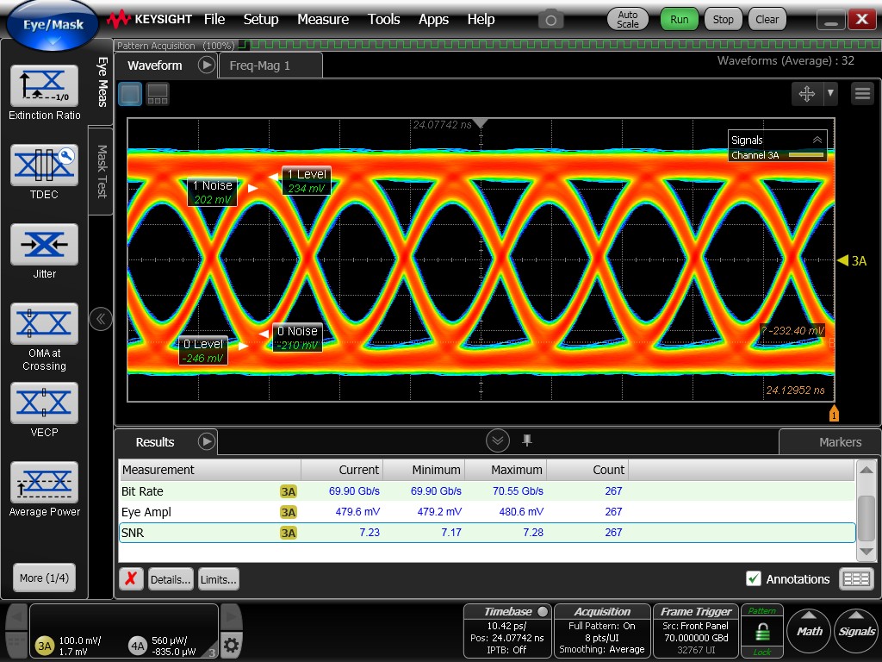The image size is (882, 662).
Task: Open the Measure menu
Action: click(323, 19)
